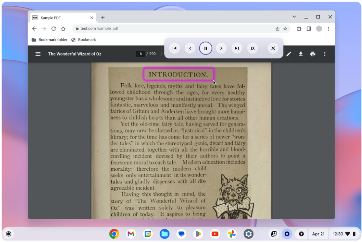Click the PDF title The Wonderful Wizard of Oz
This screenshot has width=362, height=242.
click(75, 54)
